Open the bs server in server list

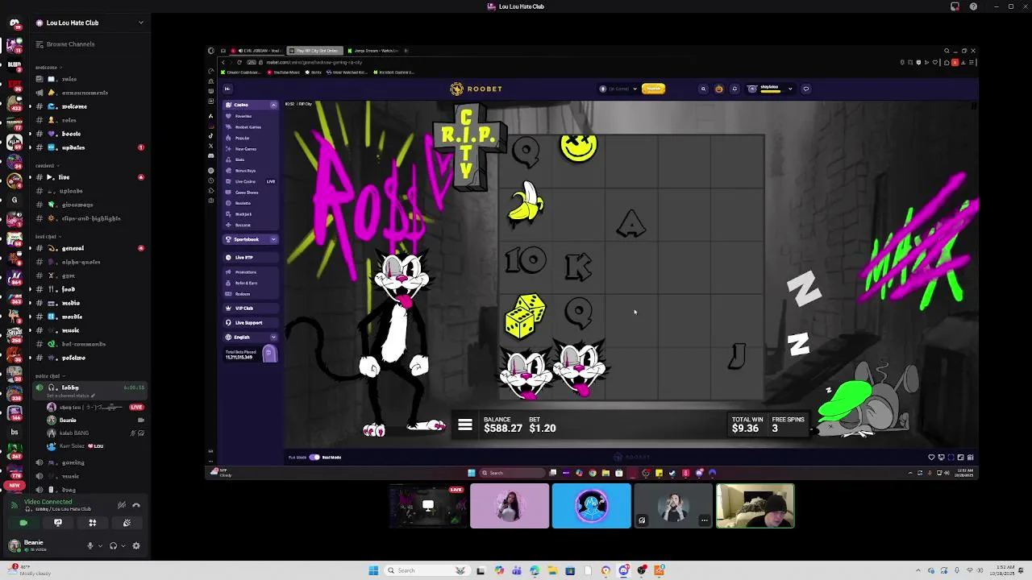coord(15,432)
